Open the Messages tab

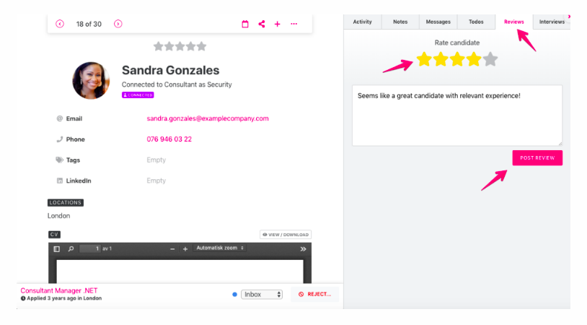(x=438, y=22)
